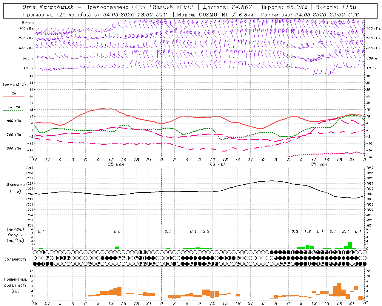This screenshot has height=306, width=382.
Task: Click the '0.4' precipitation amount value
Action: 193,232
